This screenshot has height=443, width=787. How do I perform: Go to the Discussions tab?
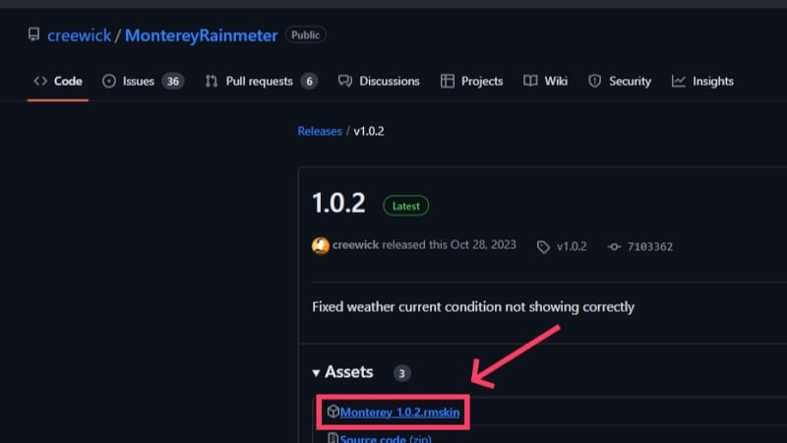379,81
